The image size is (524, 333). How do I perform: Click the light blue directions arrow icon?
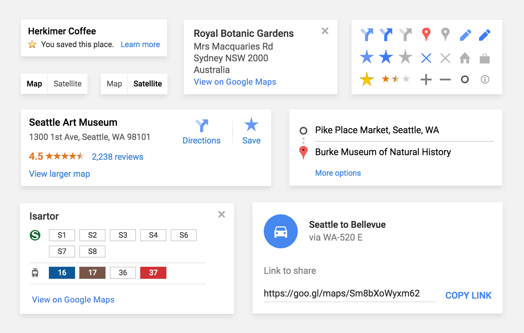coord(367,35)
